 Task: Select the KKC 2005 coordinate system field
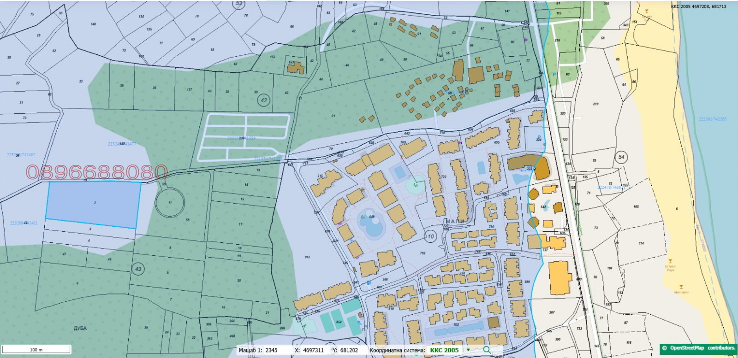(x=444, y=350)
